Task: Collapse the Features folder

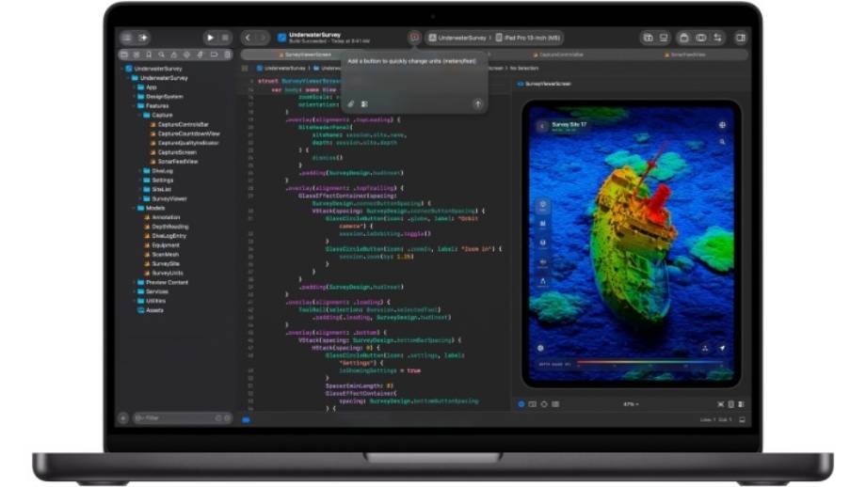Action: [x=135, y=106]
